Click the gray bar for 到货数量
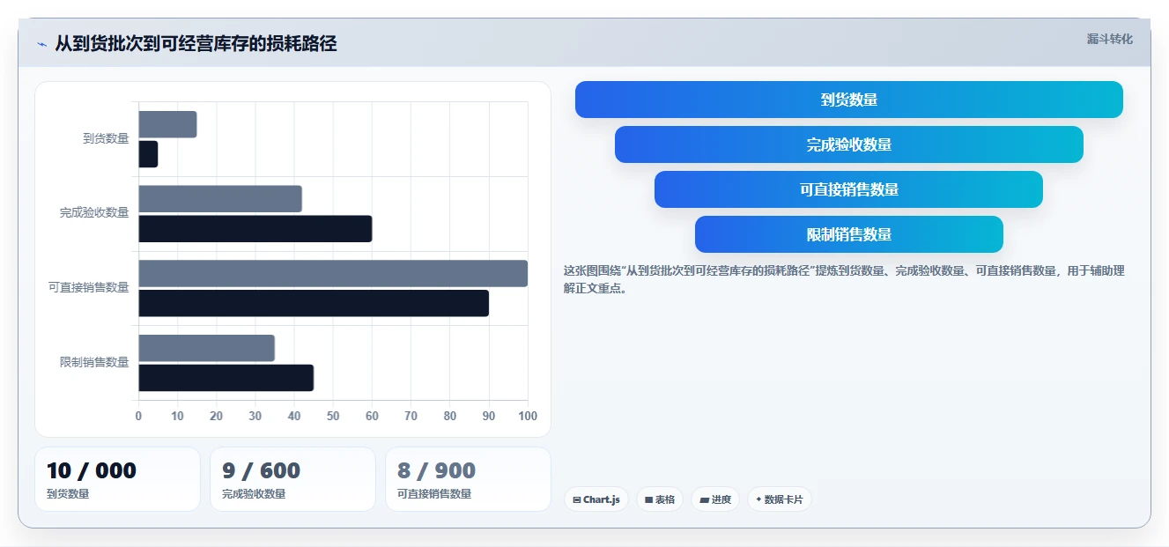 click(x=167, y=124)
